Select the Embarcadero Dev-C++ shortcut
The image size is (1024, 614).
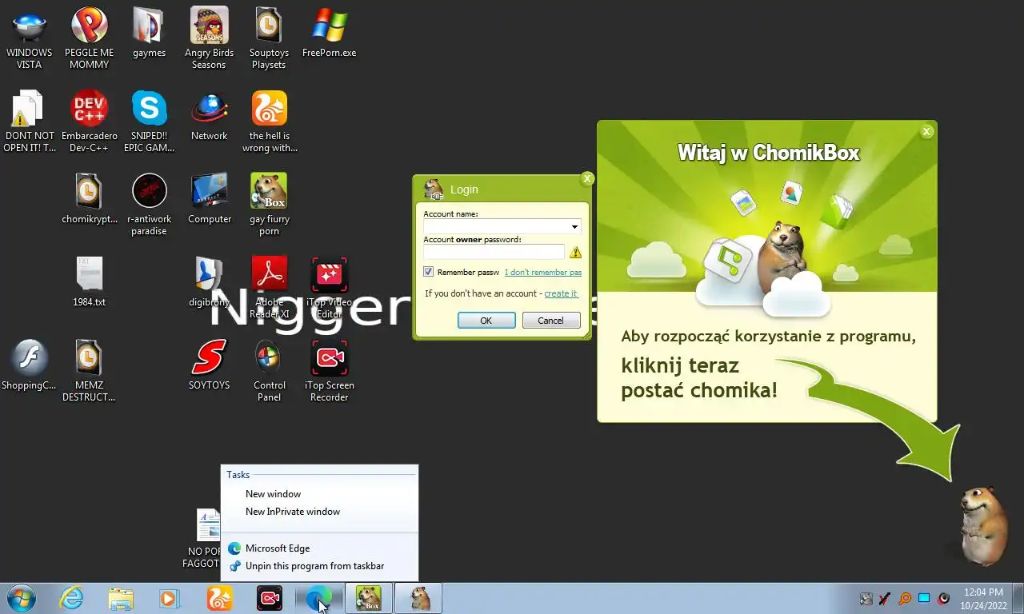pyautogui.click(x=89, y=122)
